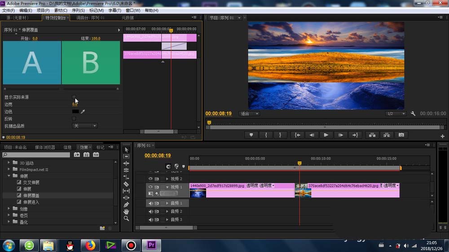This screenshot has height=252, width=449.
Task: Play the program monitor sequence
Action: (x=326, y=135)
